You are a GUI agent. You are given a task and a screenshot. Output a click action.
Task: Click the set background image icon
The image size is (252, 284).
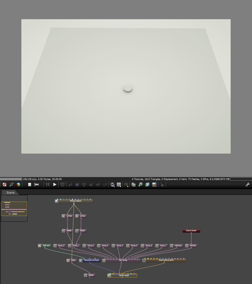[154, 185]
